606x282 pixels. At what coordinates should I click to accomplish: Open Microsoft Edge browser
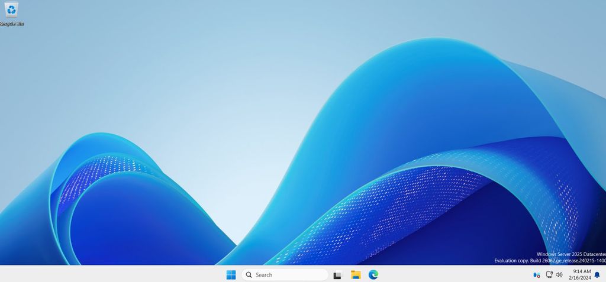pos(373,275)
